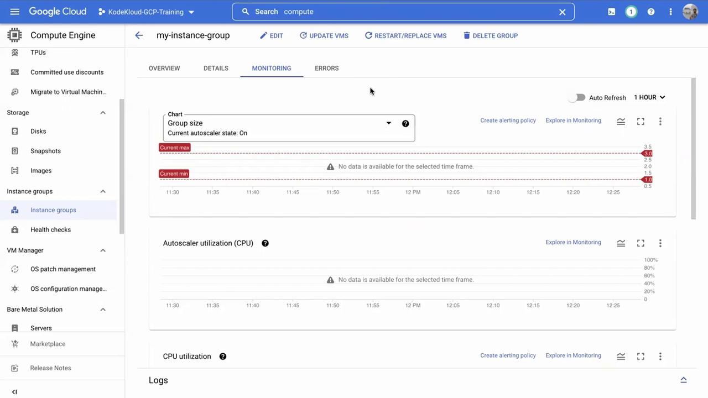This screenshot has height=398, width=708.
Task: Switch to the Details tab
Action: coord(216,68)
